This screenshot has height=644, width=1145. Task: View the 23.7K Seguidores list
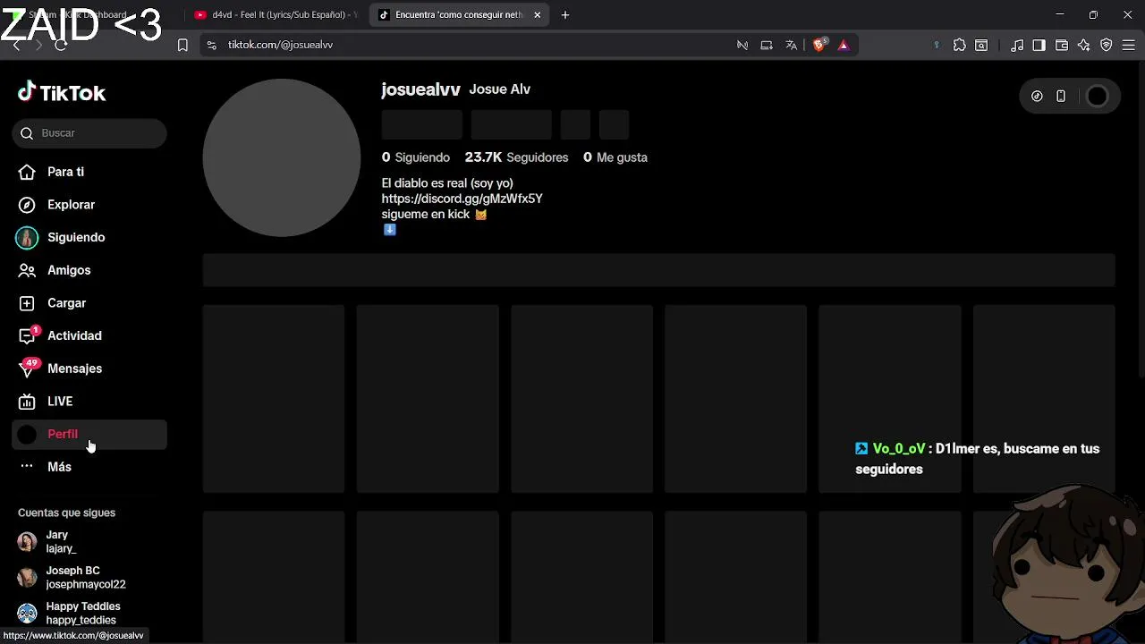click(x=516, y=157)
